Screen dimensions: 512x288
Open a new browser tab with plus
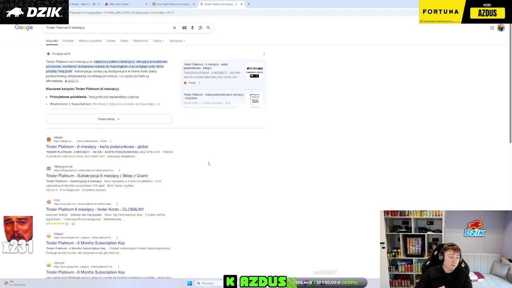pyautogui.click(x=248, y=4)
